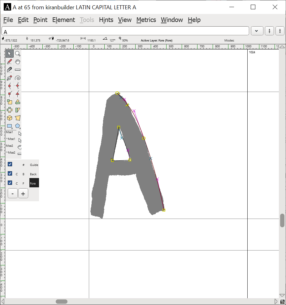Pick the ruler measurement tool
This screenshot has width=286, height=305.
click(18, 70)
